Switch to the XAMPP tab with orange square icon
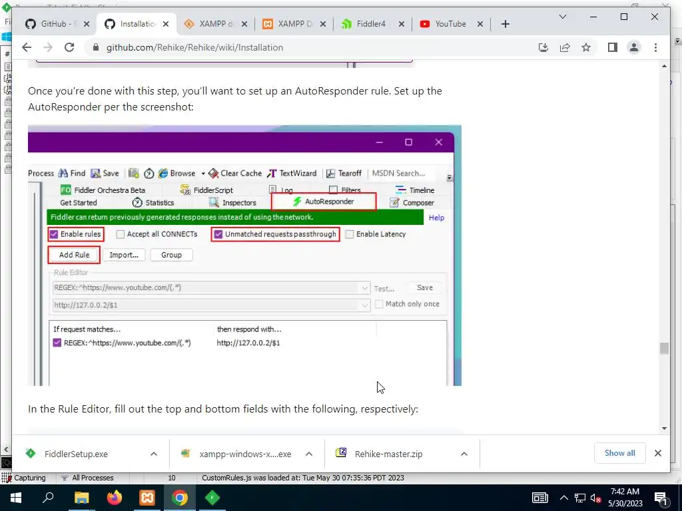 (294, 24)
